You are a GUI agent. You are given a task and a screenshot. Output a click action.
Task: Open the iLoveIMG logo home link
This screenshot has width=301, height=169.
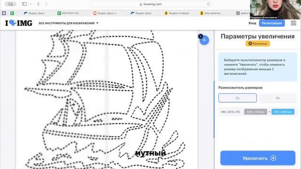pos(19,23)
